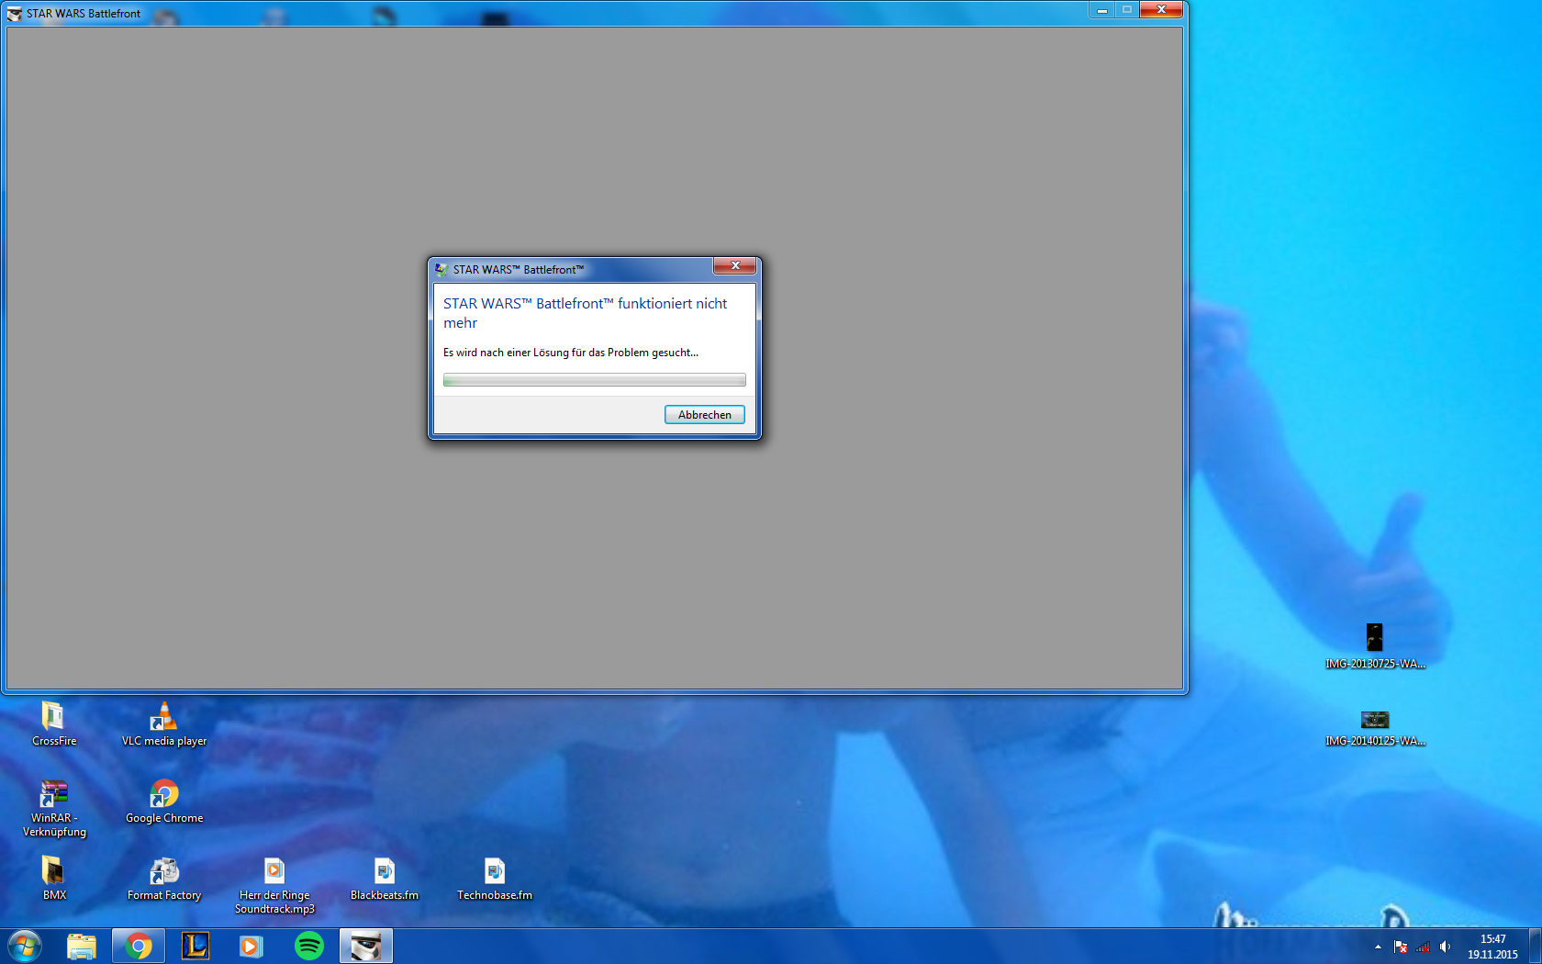Click the Abbrechen button in the error dialog
The image size is (1542, 964).
pos(704,415)
